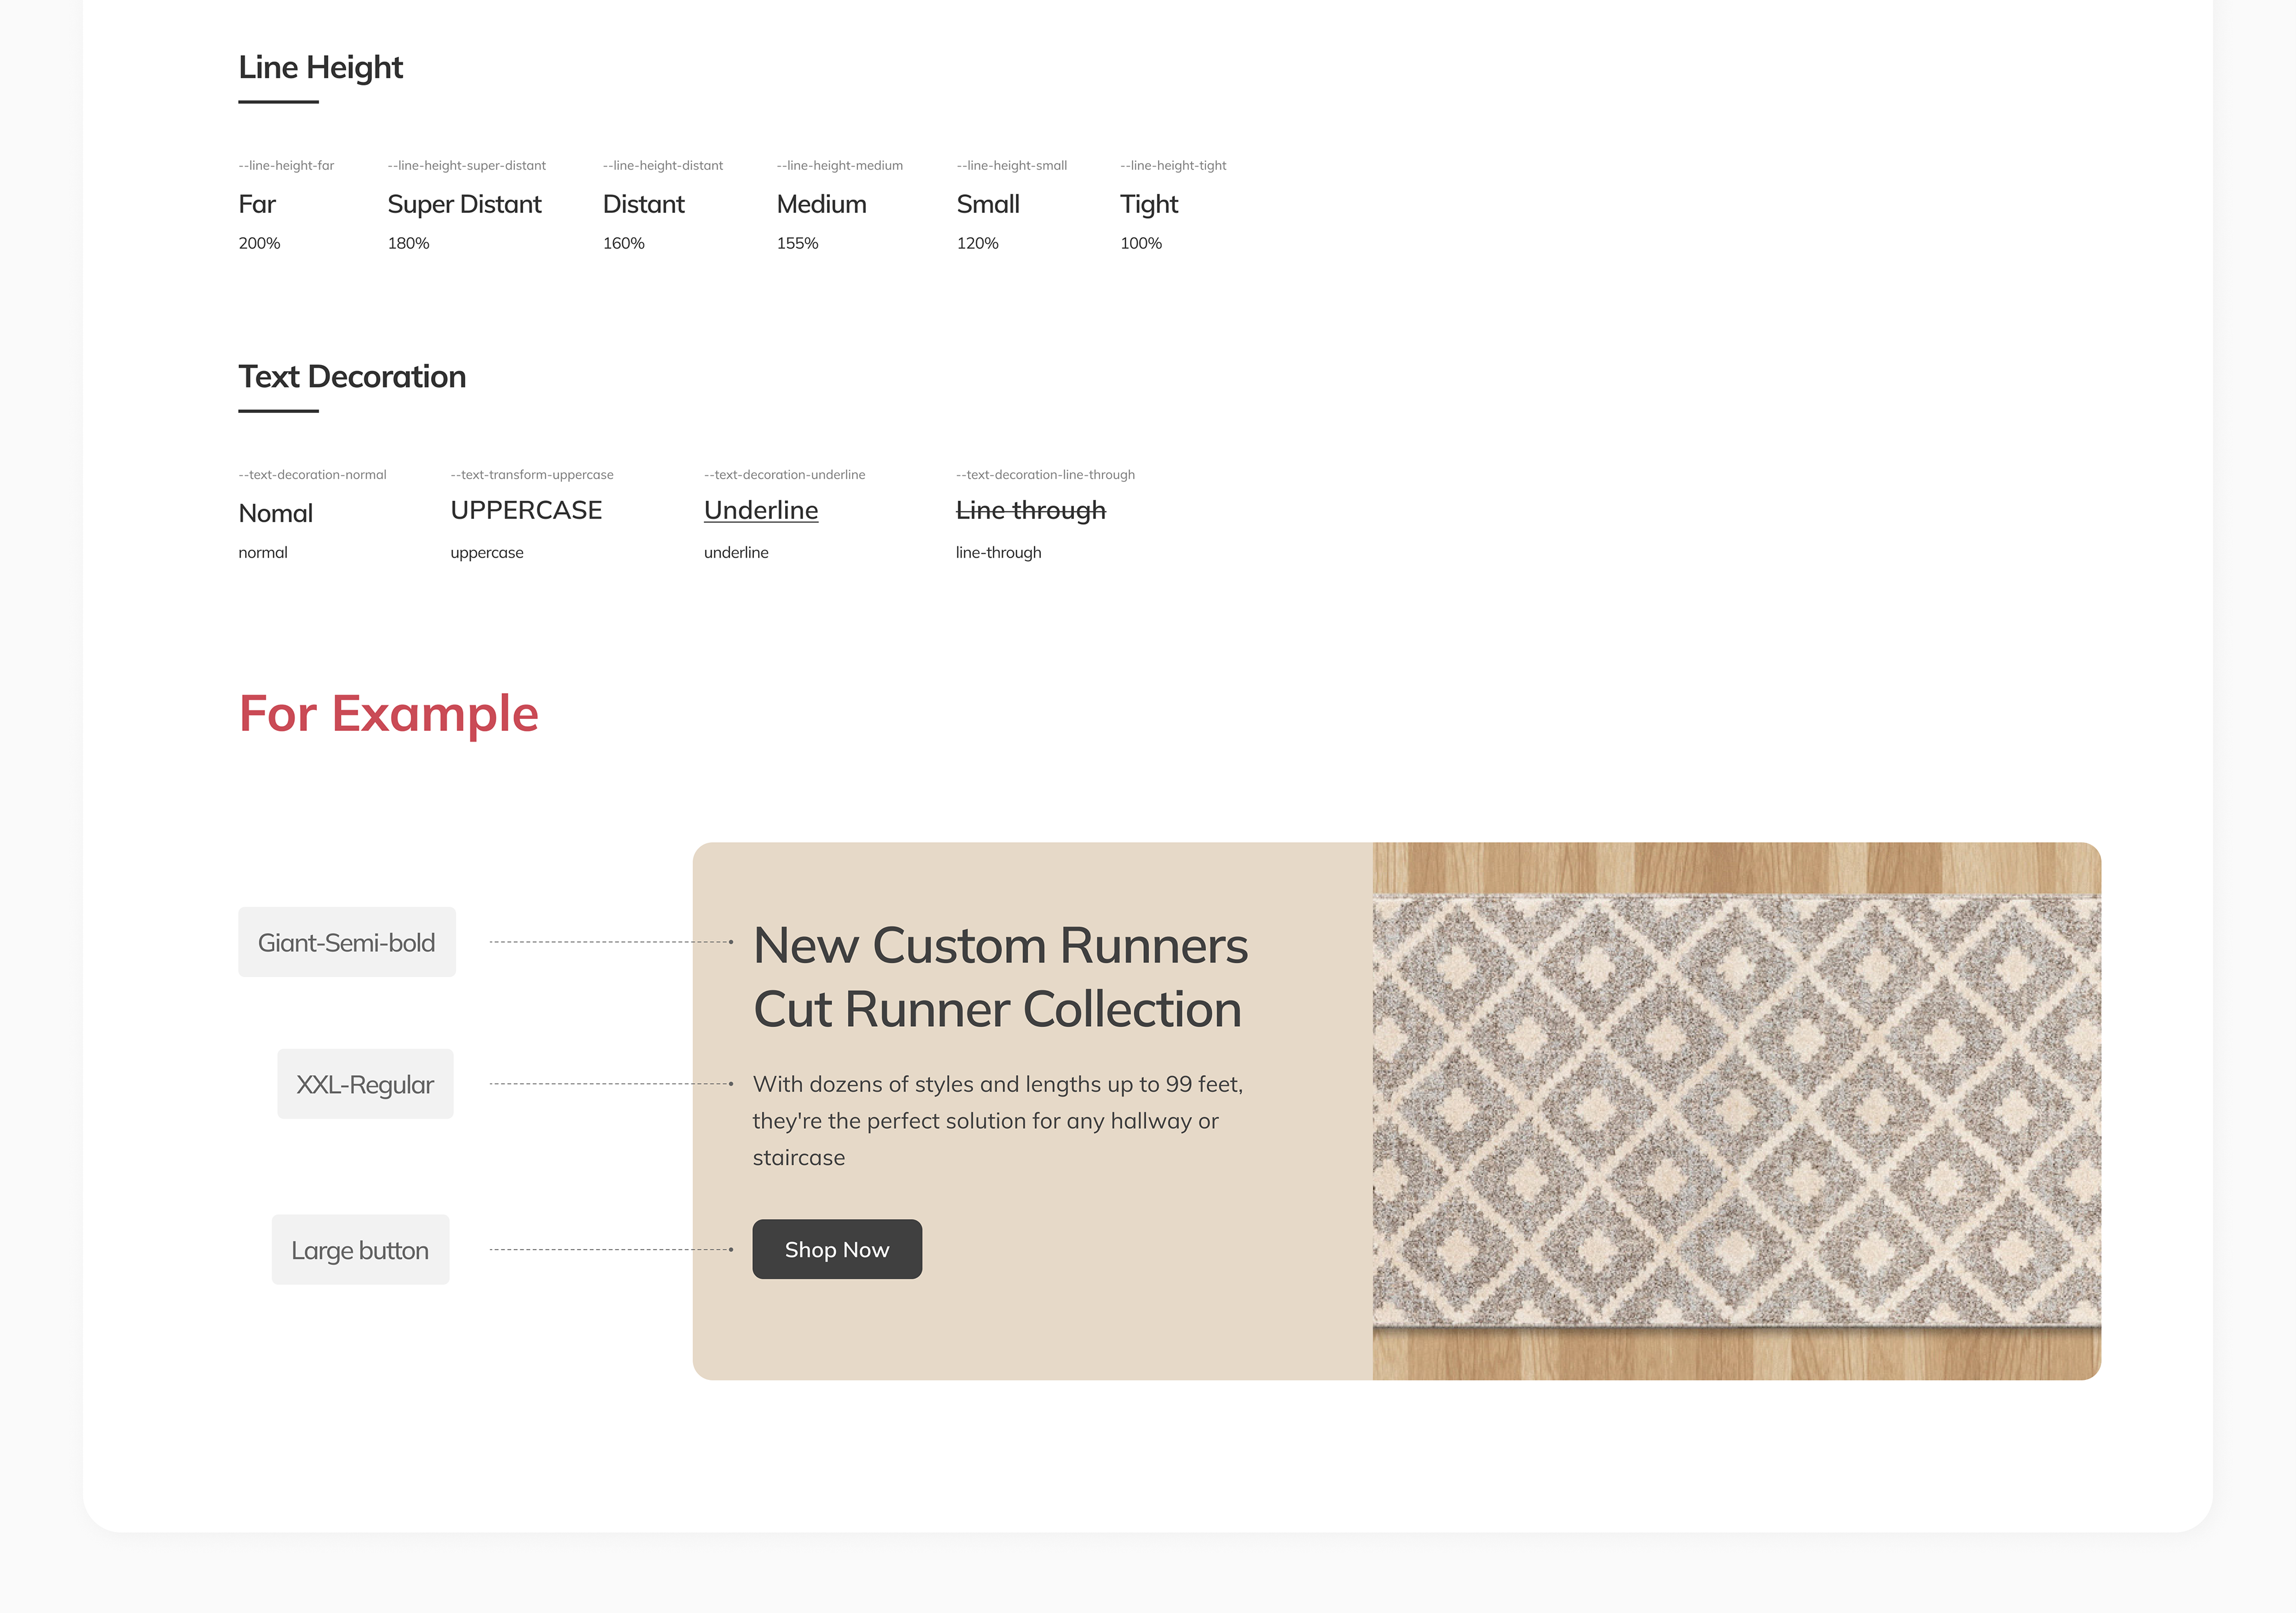The height and width of the screenshot is (1613, 2296).
Task: Click the 120% value
Action: pyautogui.click(x=978, y=244)
